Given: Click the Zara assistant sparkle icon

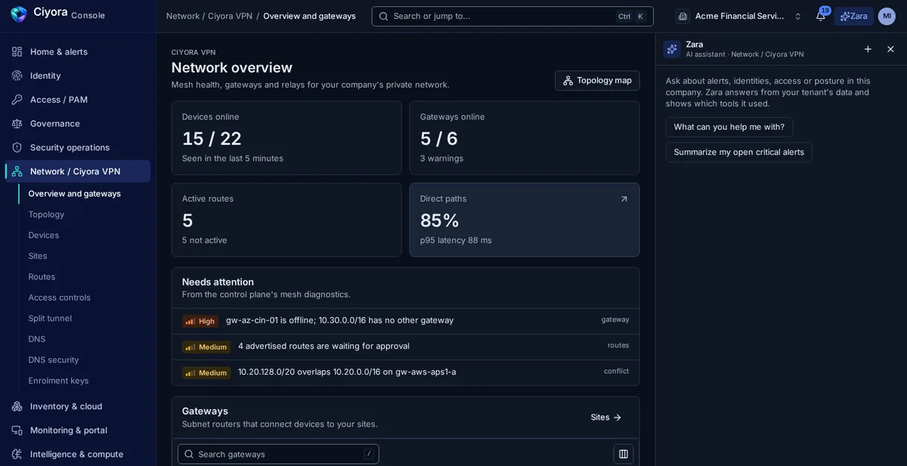Looking at the screenshot, I should click(673, 49).
